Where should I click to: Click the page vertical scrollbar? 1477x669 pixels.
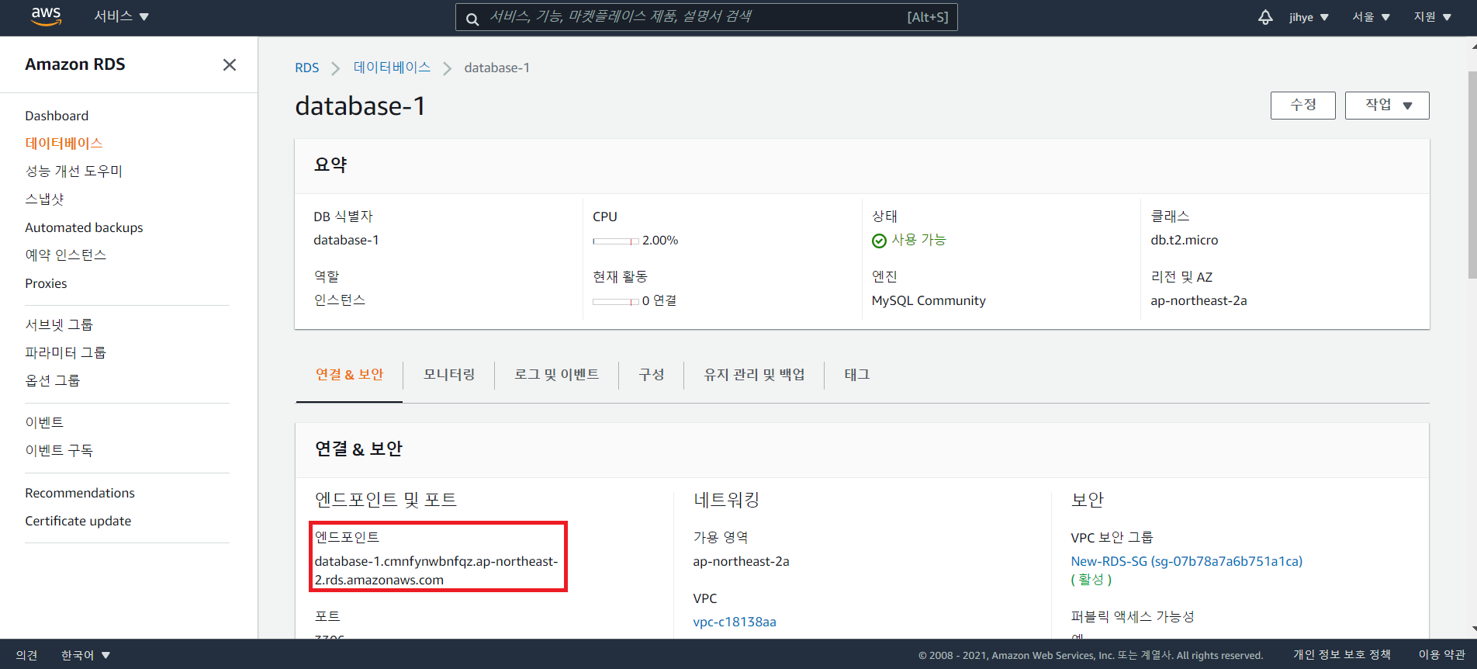[x=1472, y=175]
